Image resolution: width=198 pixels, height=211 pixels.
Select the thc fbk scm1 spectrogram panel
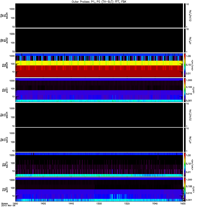tap(99, 189)
